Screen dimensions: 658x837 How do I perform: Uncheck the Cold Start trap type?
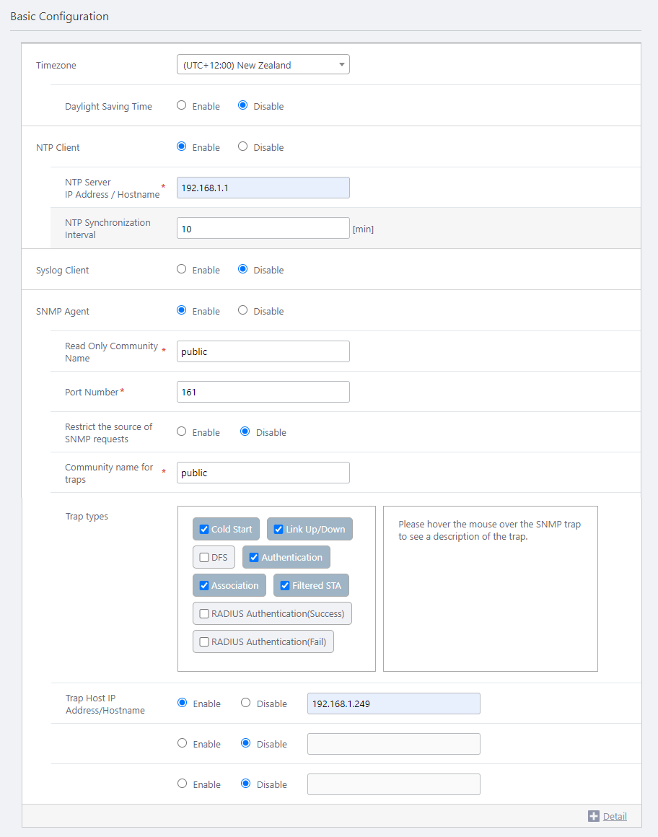tap(205, 529)
